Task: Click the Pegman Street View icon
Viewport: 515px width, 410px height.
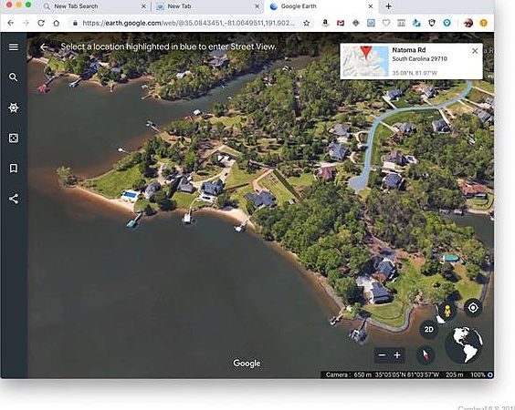Action: [x=447, y=311]
